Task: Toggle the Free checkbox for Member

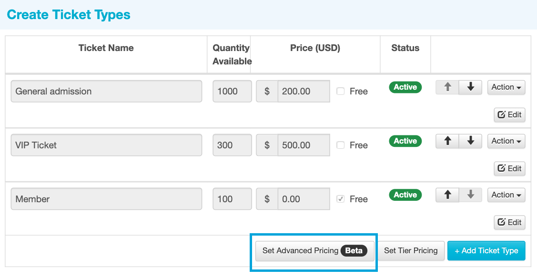Action: point(340,199)
